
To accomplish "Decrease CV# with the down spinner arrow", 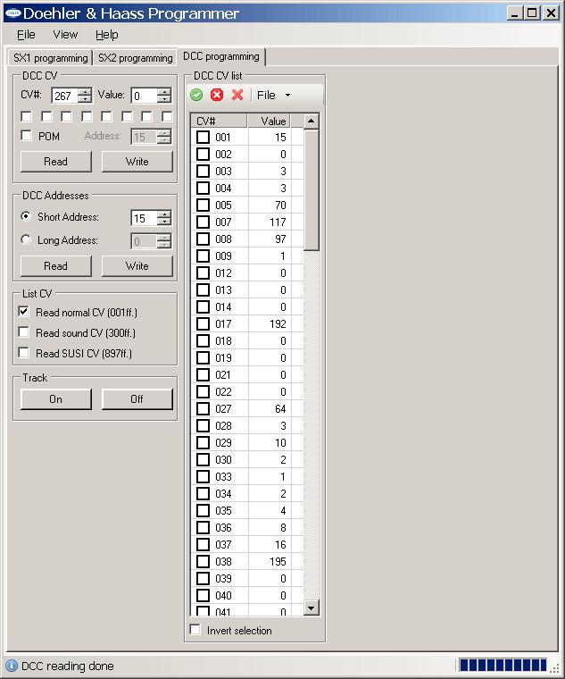I will tap(85, 99).
